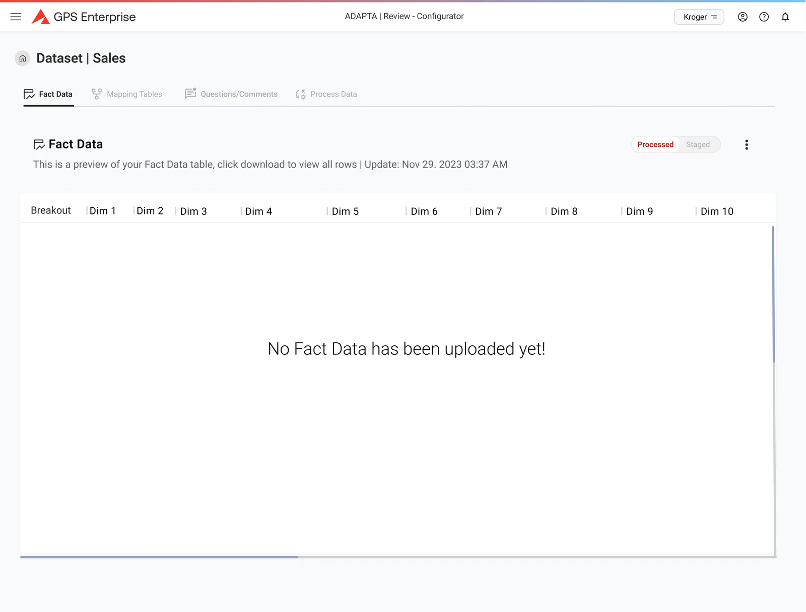Open the Process Data tab
Image resolution: width=806 pixels, height=612 pixels.
(x=326, y=94)
